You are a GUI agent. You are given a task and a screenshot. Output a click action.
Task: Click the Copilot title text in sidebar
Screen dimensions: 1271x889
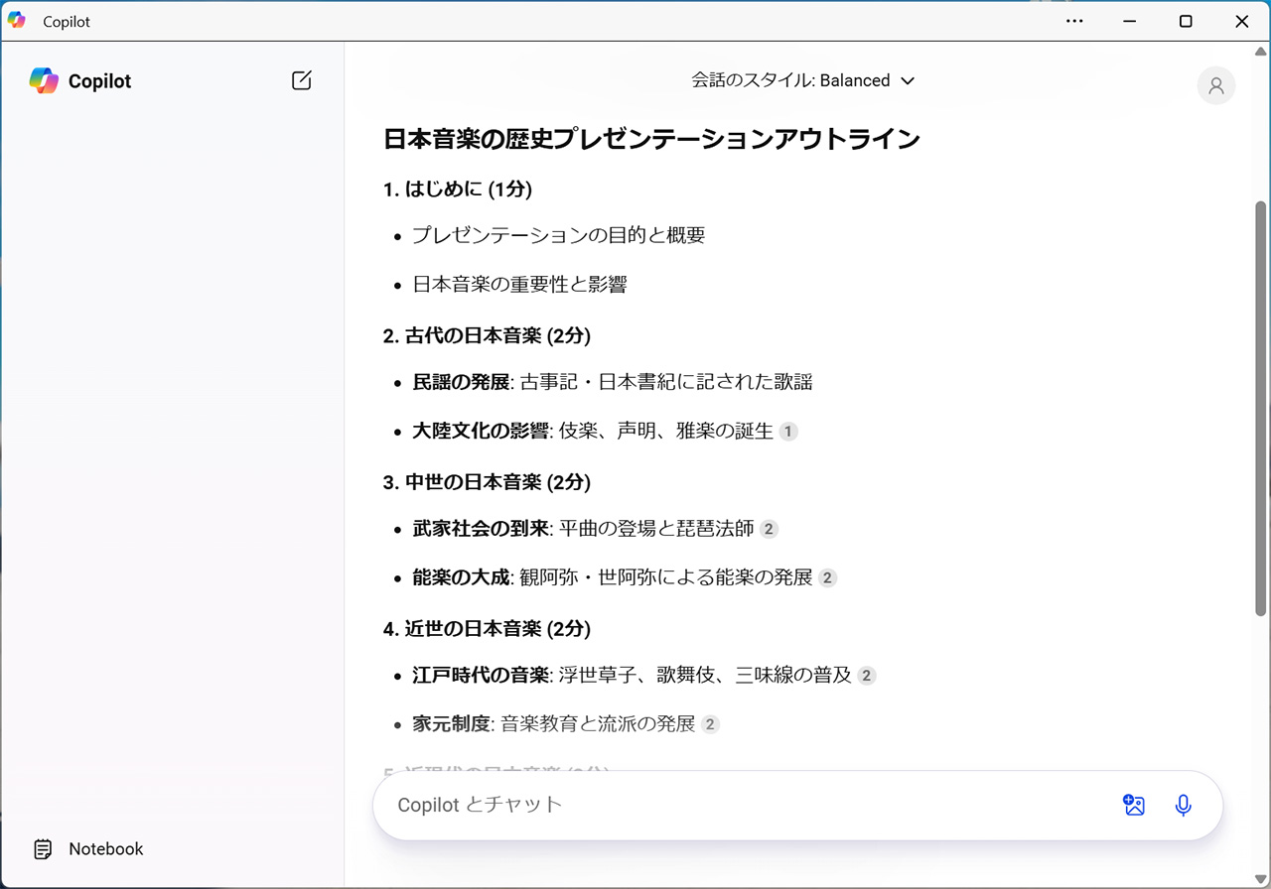pyautogui.click(x=99, y=81)
